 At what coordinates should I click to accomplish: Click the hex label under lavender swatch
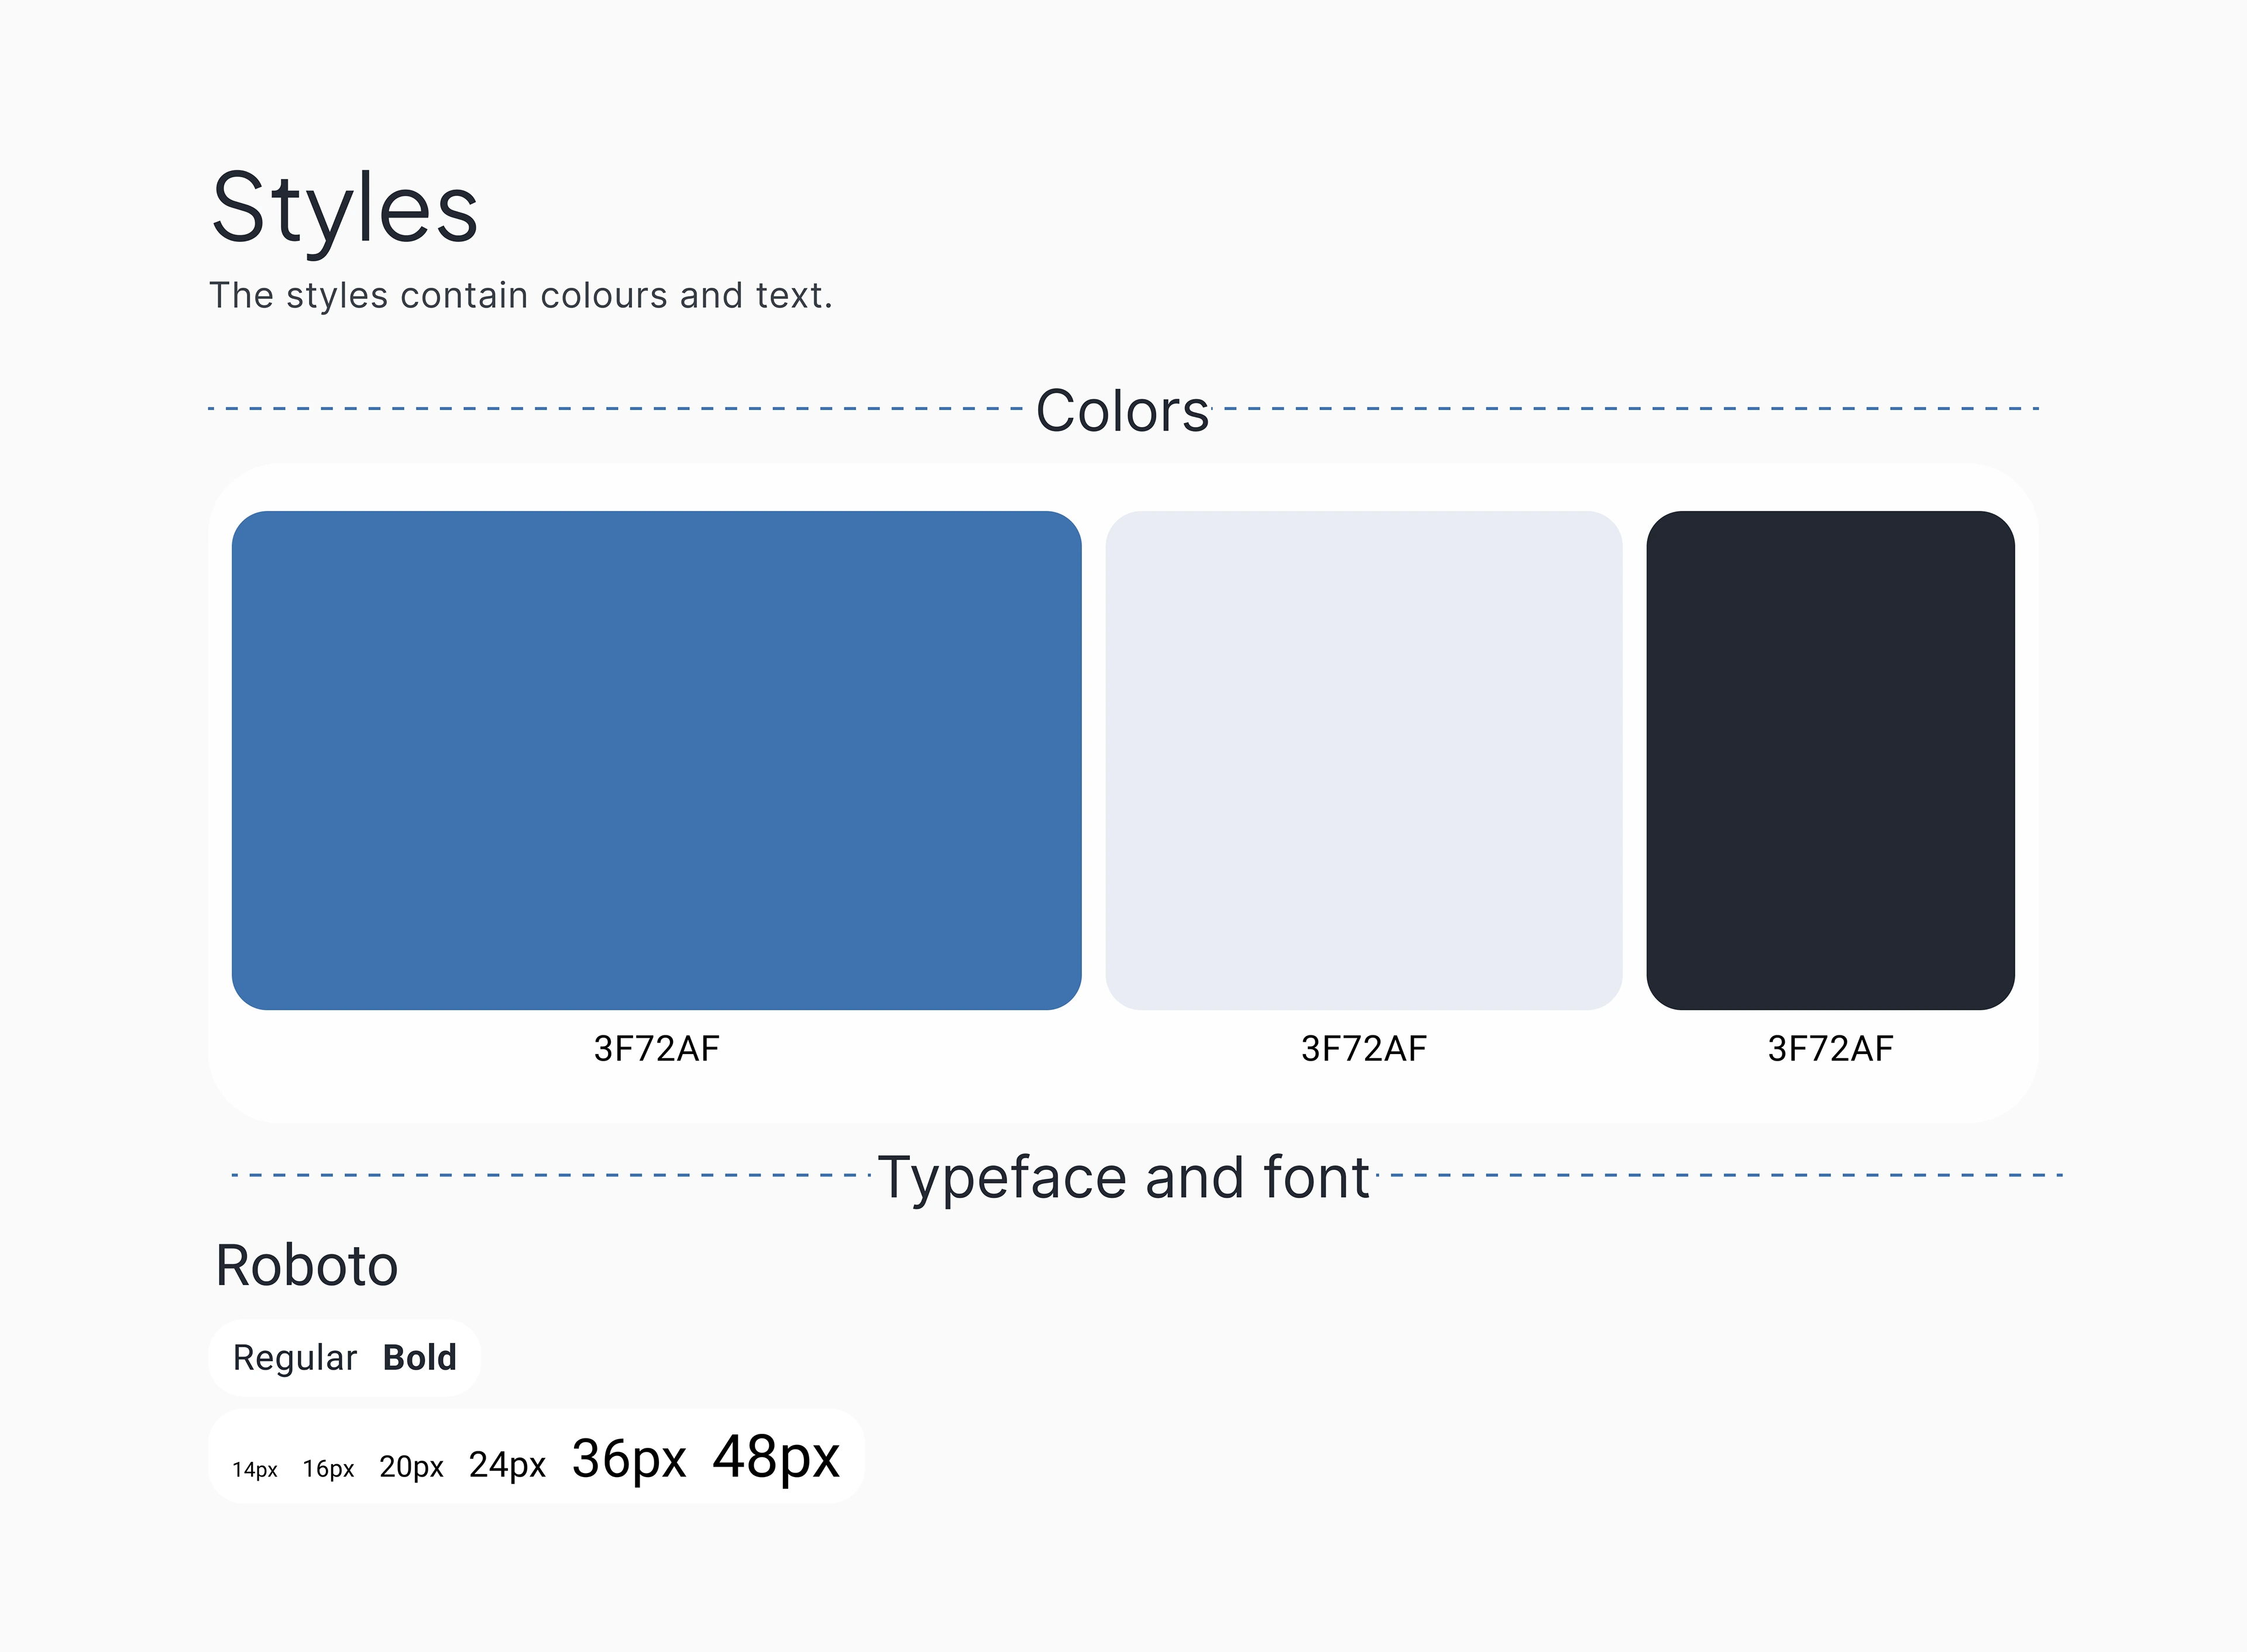1364,1048
